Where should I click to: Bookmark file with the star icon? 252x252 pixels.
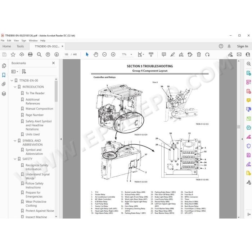tap(13, 54)
